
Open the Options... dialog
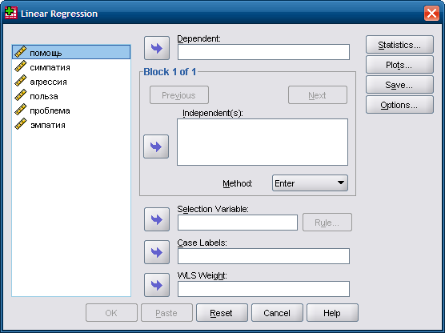coord(399,105)
